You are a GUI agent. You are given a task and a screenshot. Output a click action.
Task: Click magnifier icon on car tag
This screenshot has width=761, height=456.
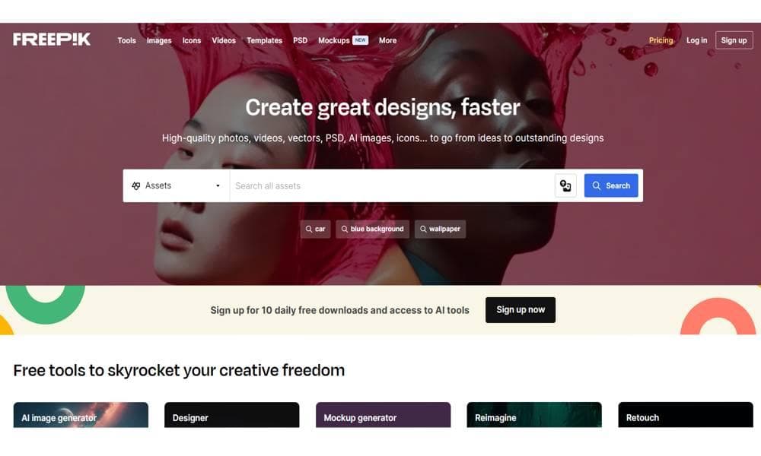[x=309, y=230]
